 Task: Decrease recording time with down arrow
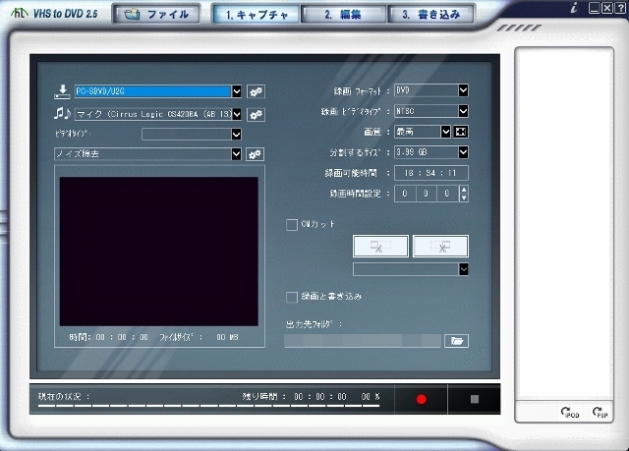coord(464,197)
